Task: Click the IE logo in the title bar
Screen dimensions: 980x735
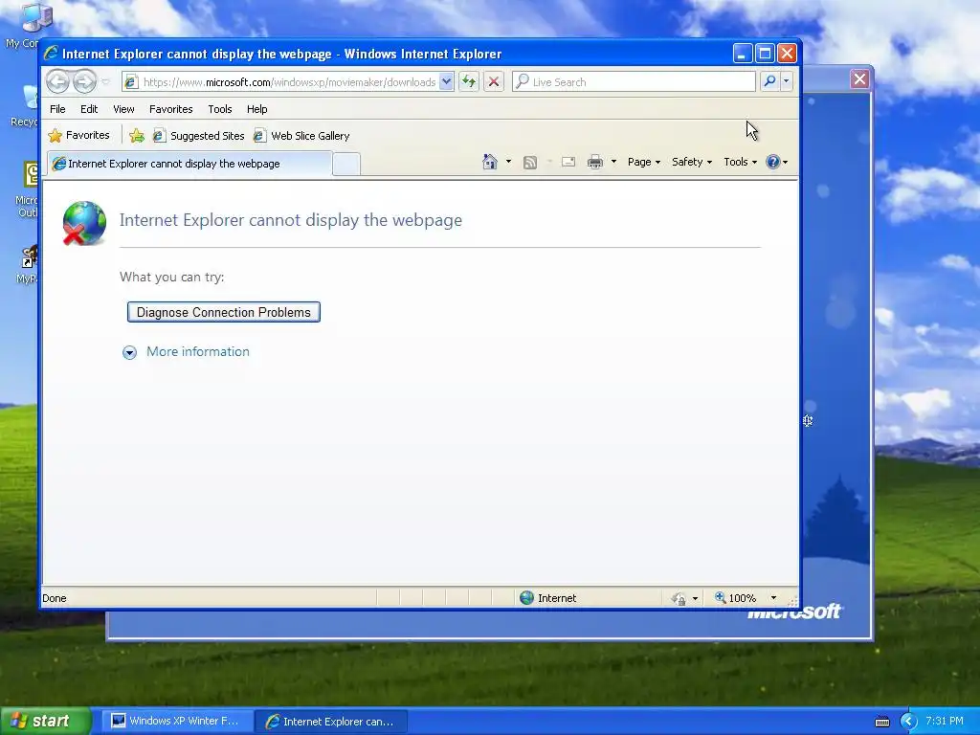Action: tap(51, 54)
